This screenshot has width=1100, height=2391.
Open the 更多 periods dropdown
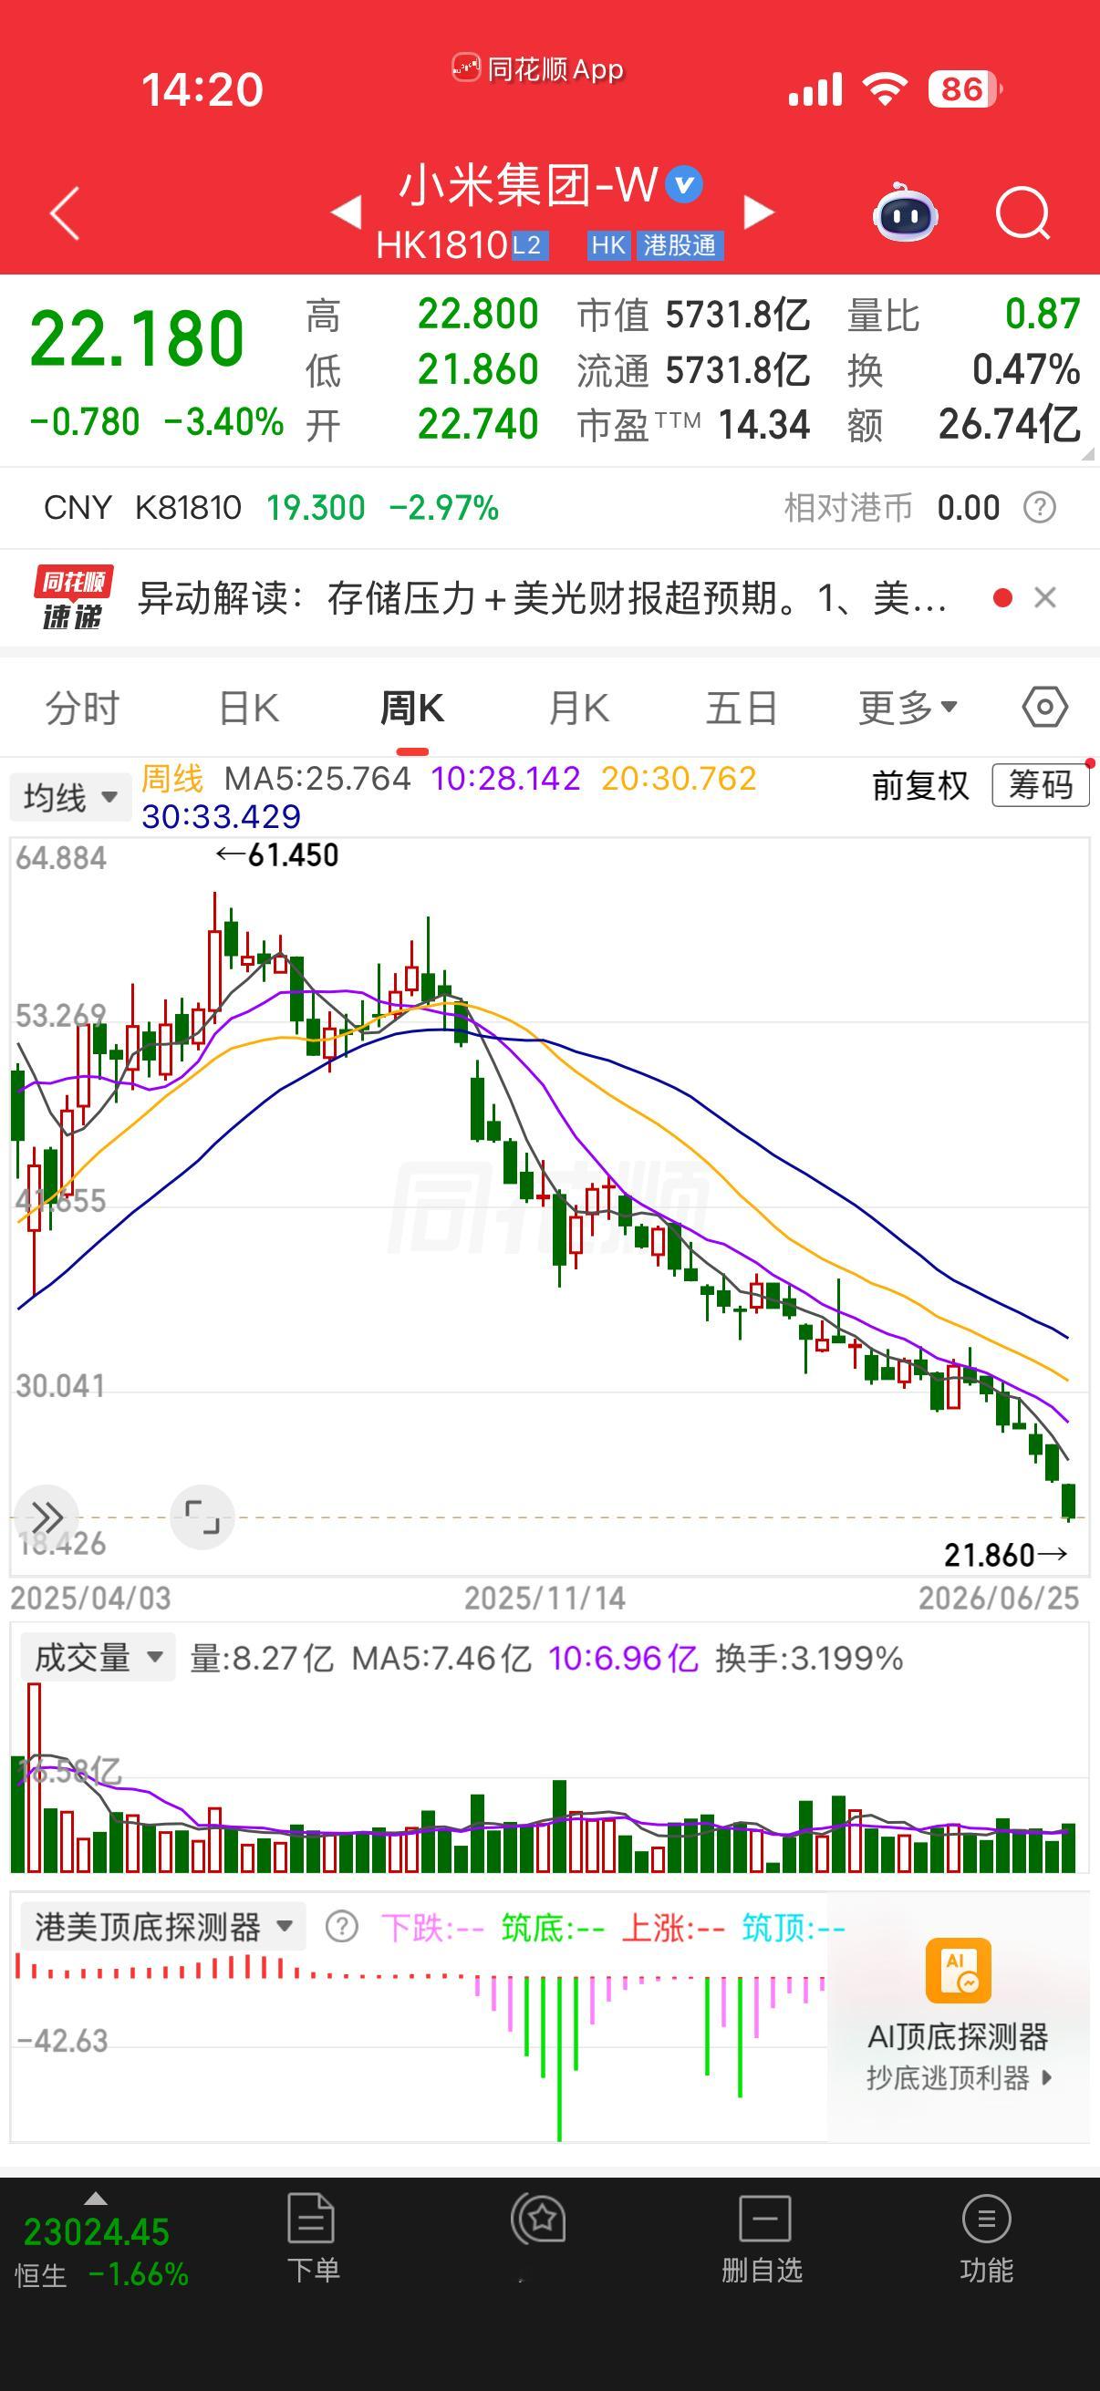click(907, 709)
